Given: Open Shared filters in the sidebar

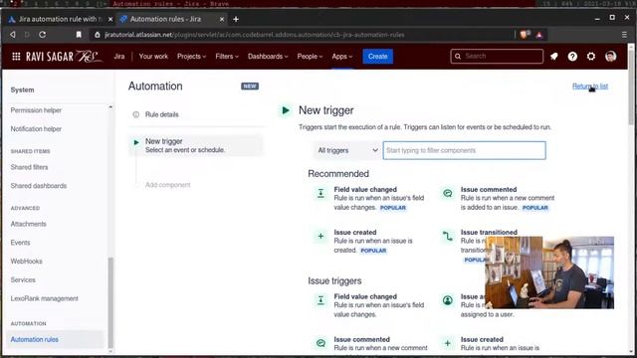Looking at the screenshot, I should pos(29,167).
